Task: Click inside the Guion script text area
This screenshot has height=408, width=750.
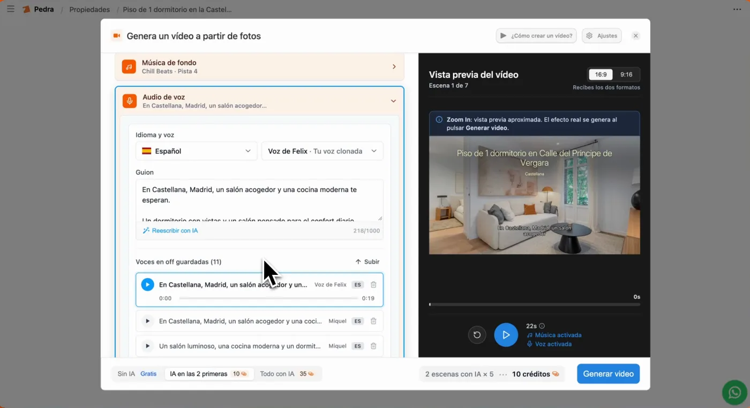Action: 259,201
